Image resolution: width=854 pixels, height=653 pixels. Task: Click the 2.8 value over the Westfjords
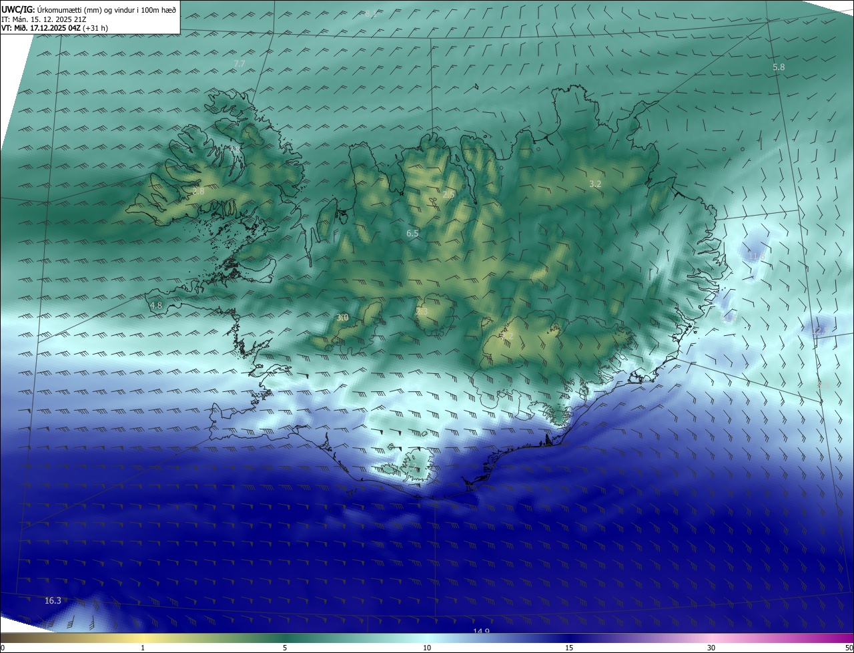[198, 191]
